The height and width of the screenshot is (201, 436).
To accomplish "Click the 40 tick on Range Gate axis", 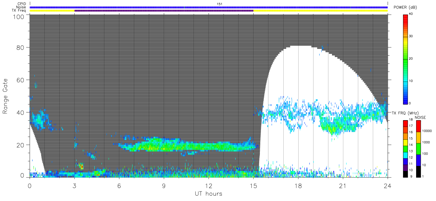I will 20,112.
